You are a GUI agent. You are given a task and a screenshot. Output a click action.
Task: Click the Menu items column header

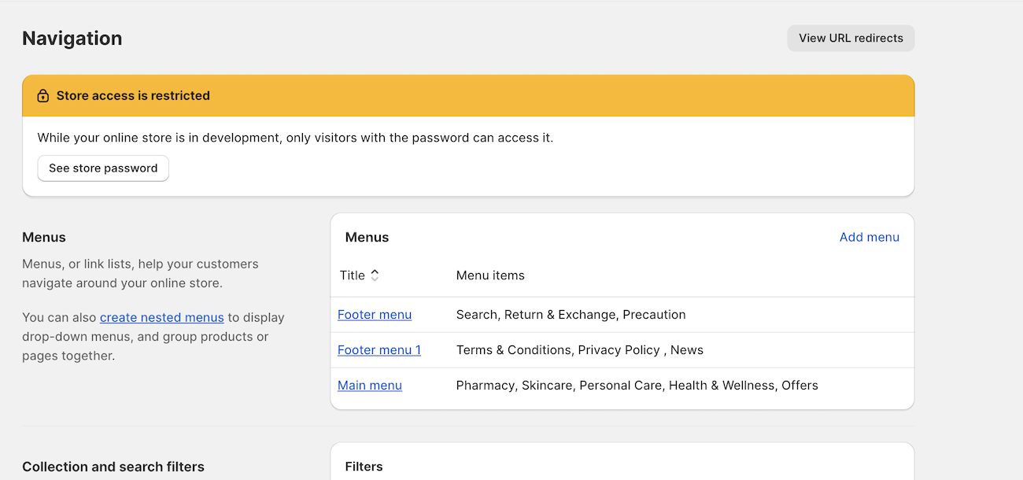click(490, 275)
